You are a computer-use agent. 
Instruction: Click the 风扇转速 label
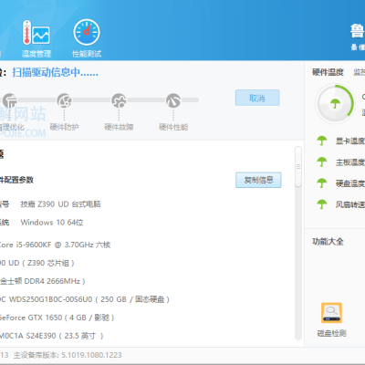pos(350,204)
